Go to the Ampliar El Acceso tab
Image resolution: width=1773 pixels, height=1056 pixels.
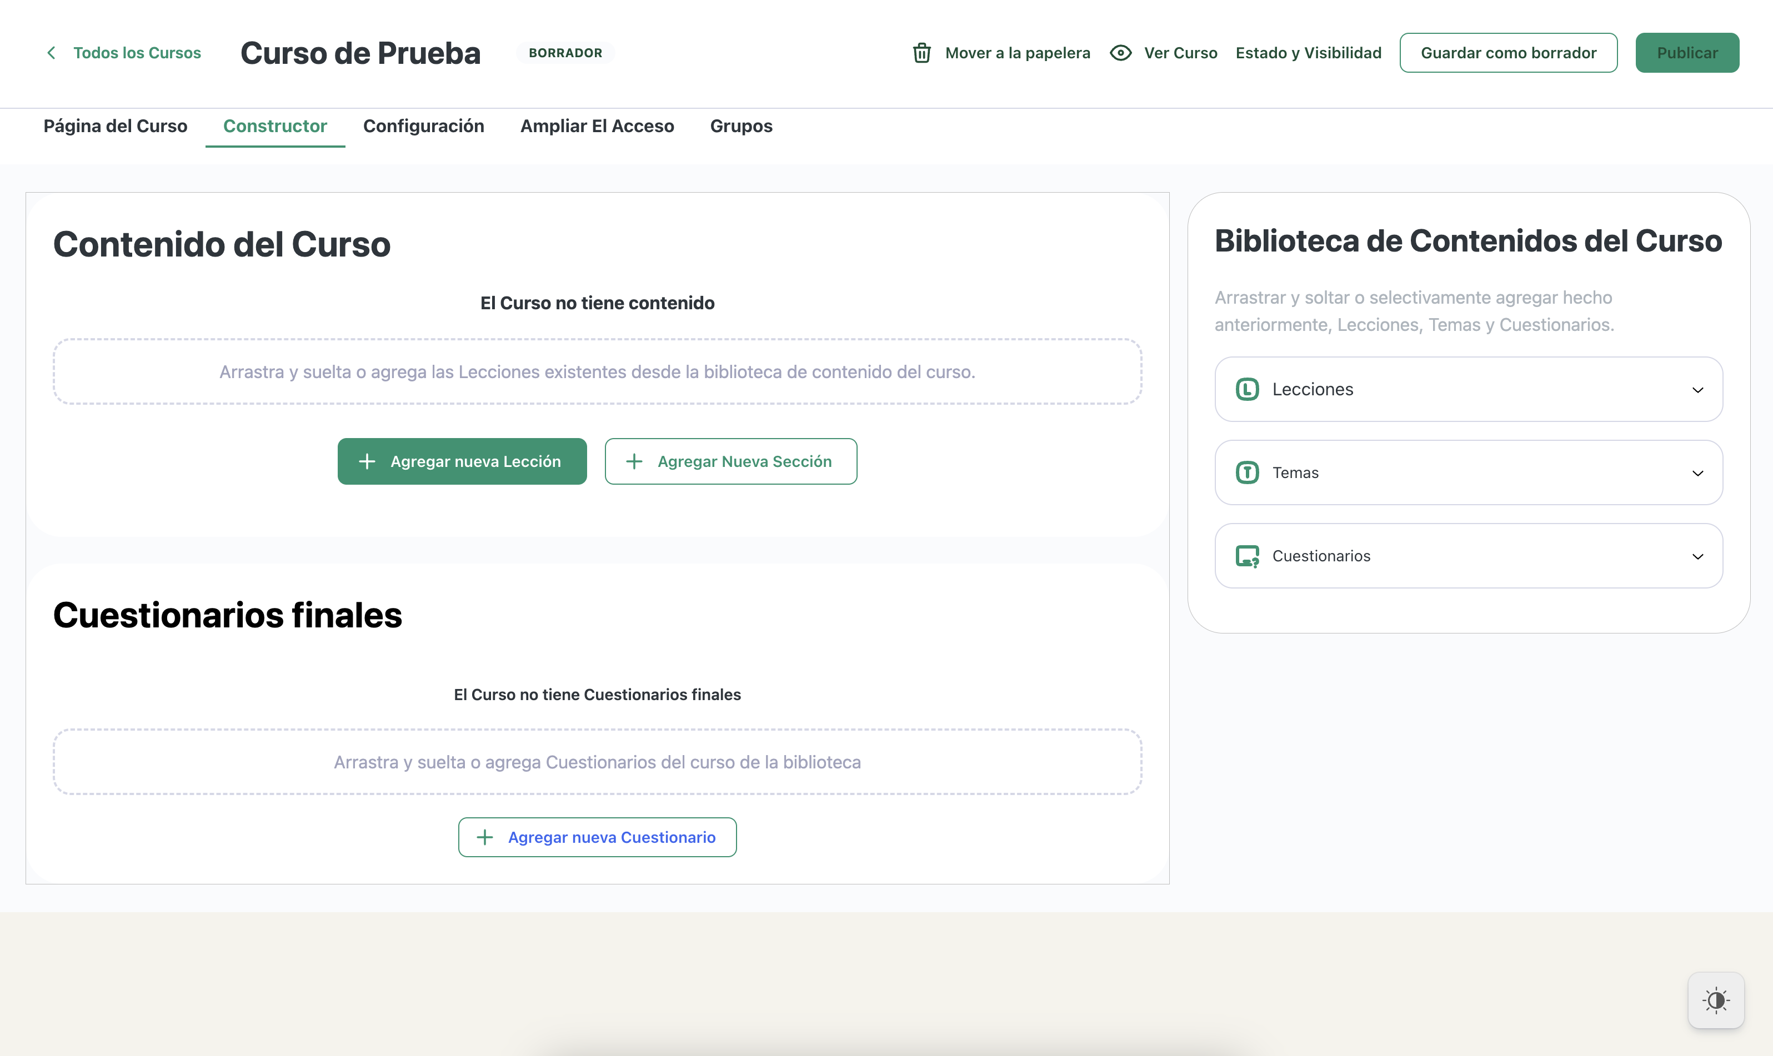tap(597, 126)
